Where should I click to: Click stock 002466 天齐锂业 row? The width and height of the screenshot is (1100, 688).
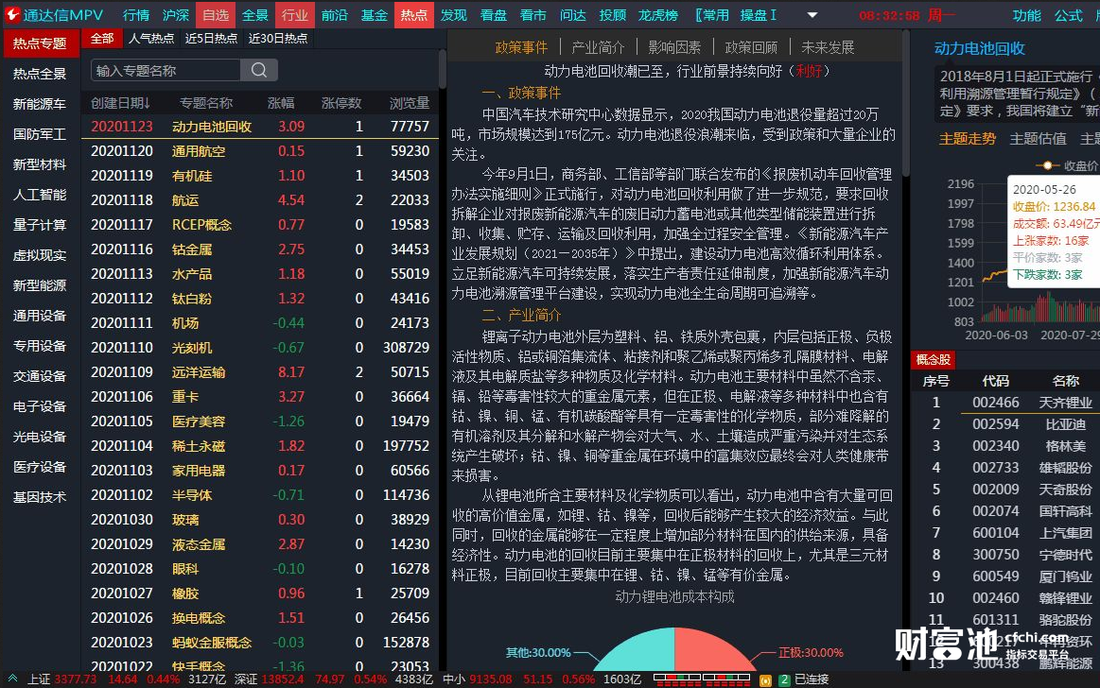(1006, 403)
